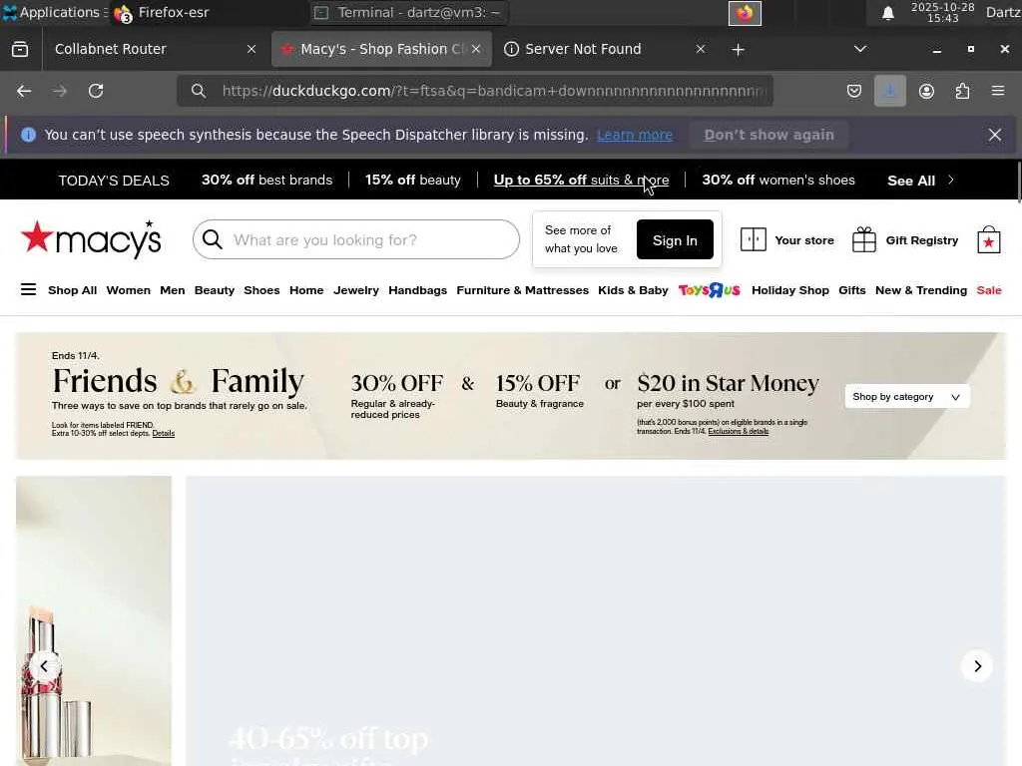The width and height of the screenshot is (1022, 766).
Task: Click the Firefox forward arrow button
Action: point(60,91)
